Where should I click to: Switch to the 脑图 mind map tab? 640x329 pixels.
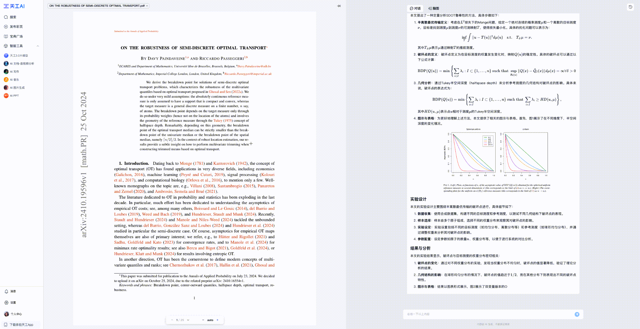(x=434, y=8)
